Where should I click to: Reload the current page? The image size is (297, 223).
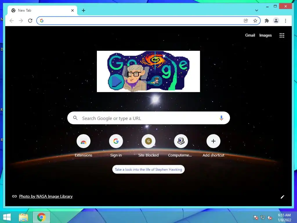[30, 21]
